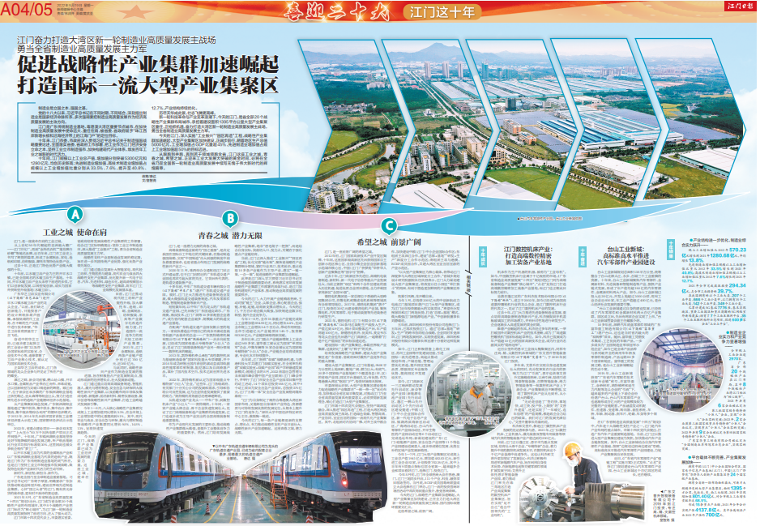Click the 江门这十年 orange banner badge
This screenshot has width=760, height=526.
click(442, 11)
